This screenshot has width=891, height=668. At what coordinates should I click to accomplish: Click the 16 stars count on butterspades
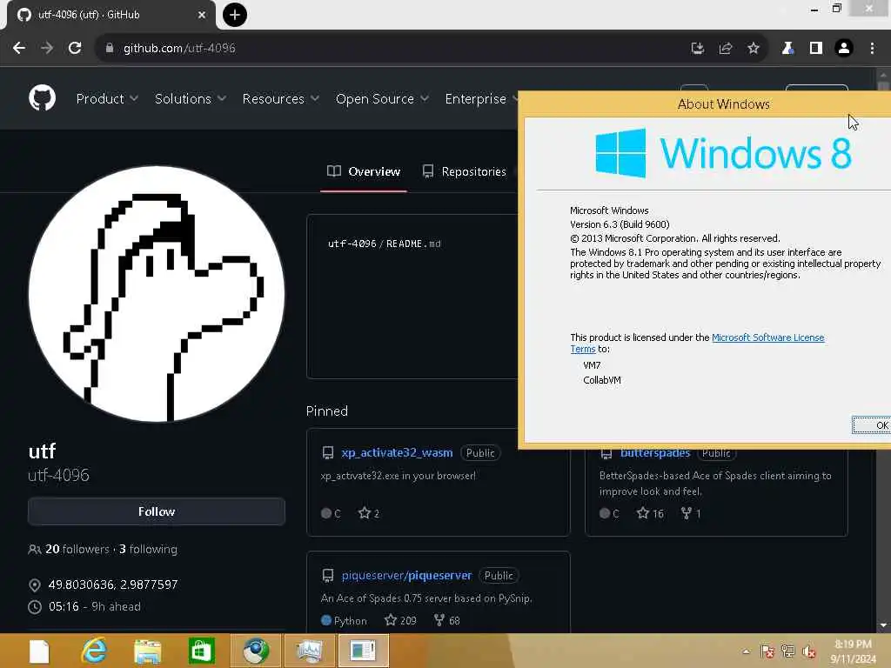coord(650,513)
